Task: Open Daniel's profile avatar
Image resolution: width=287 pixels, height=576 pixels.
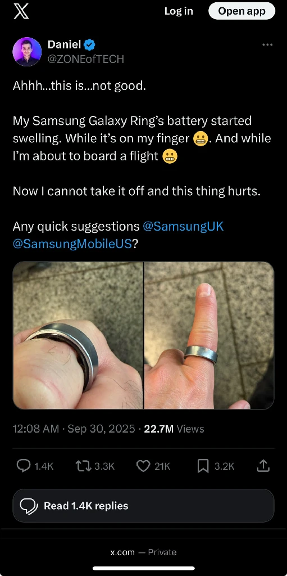Action: 27,51
